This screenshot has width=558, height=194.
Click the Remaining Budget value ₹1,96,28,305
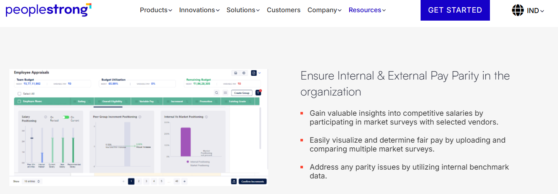(x=202, y=84)
